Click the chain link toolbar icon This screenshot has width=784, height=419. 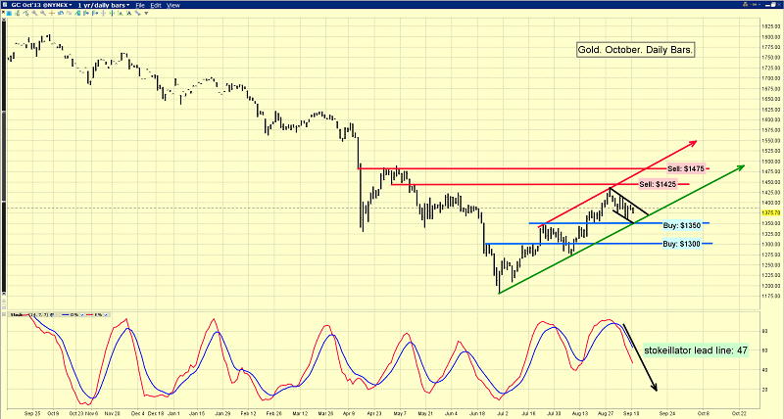pos(137,13)
